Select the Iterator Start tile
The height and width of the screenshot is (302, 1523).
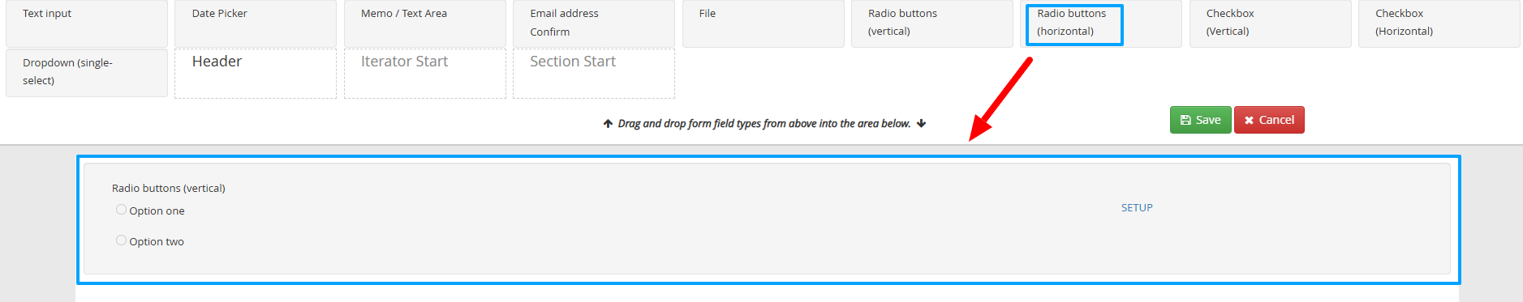[425, 74]
